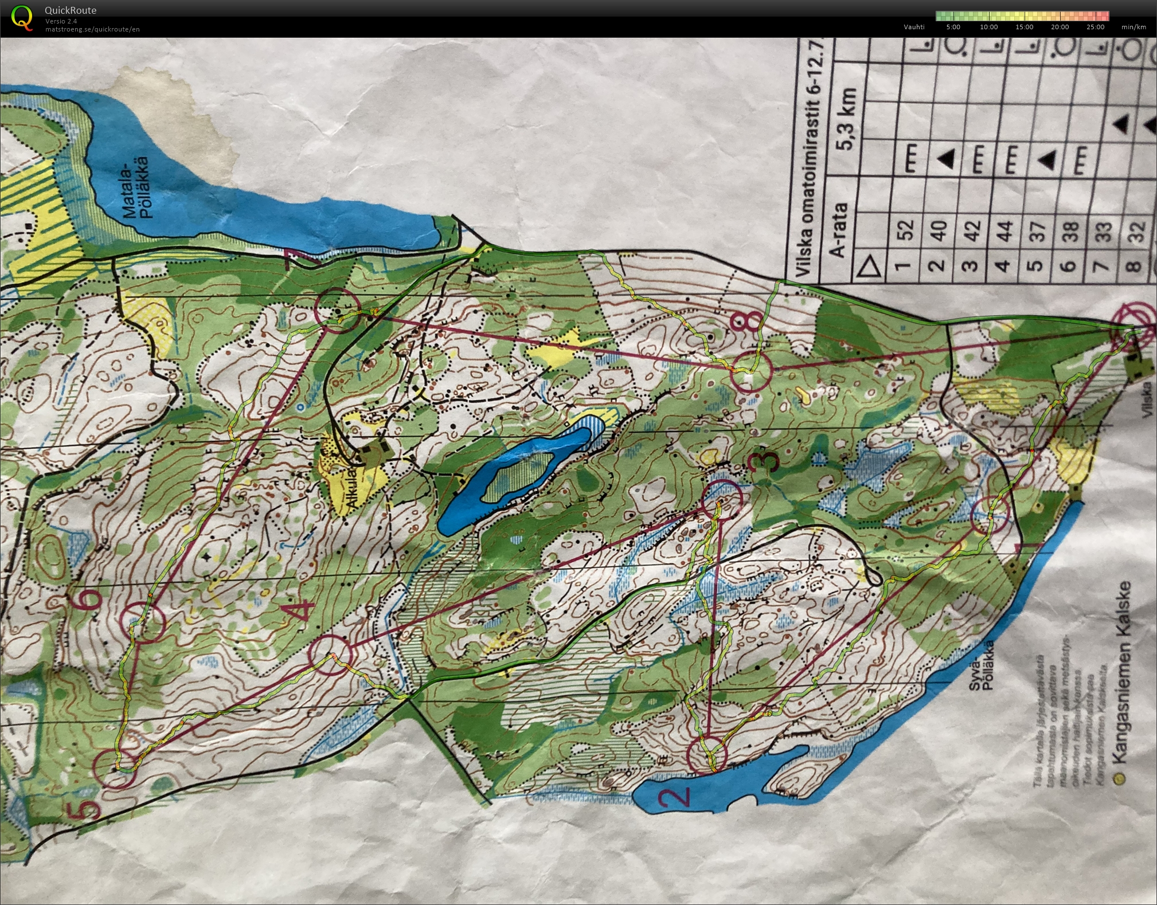This screenshot has height=905, width=1157.
Task: Click the Matala-Pölläkkä lake label
Action: [138, 188]
